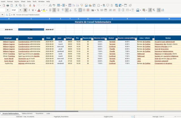Toggle Italic formatting
This screenshot has width=181, height=118.
[29, 10]
